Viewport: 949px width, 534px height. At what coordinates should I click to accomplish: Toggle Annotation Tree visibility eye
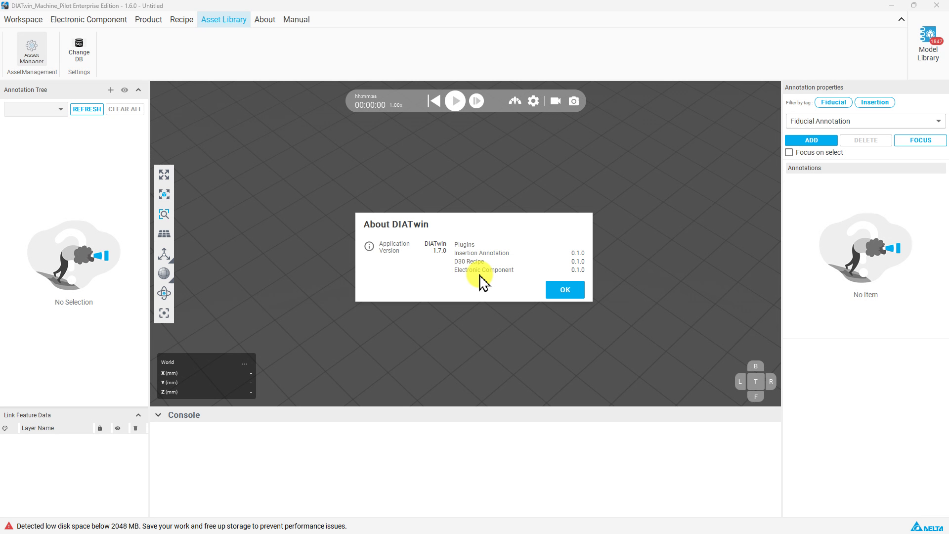click(125, 90)
